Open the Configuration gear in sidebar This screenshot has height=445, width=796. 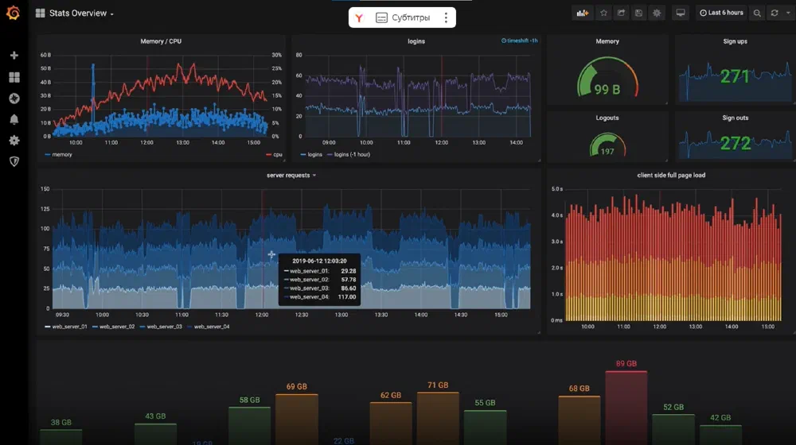click(x=14, y=141)
